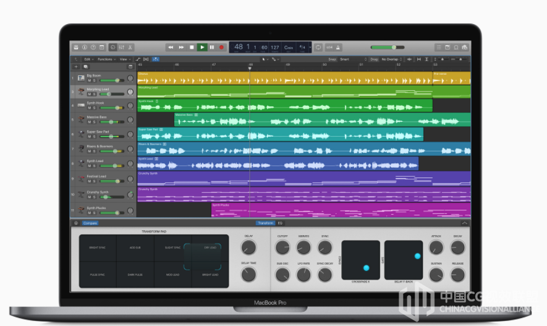Open the Loop Browser icon
The width and height of the screenshot is (547, 326).
click(456, 48)
